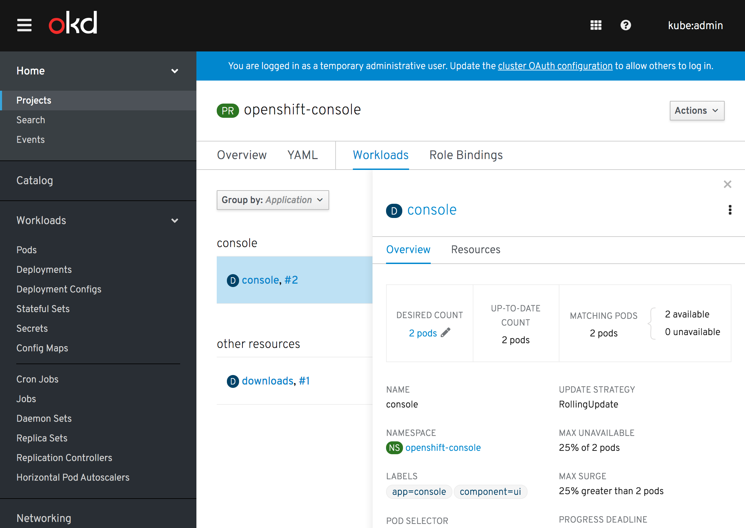
Task: Open the kebab menu for console deployment
Action: (x=730, y=210)
